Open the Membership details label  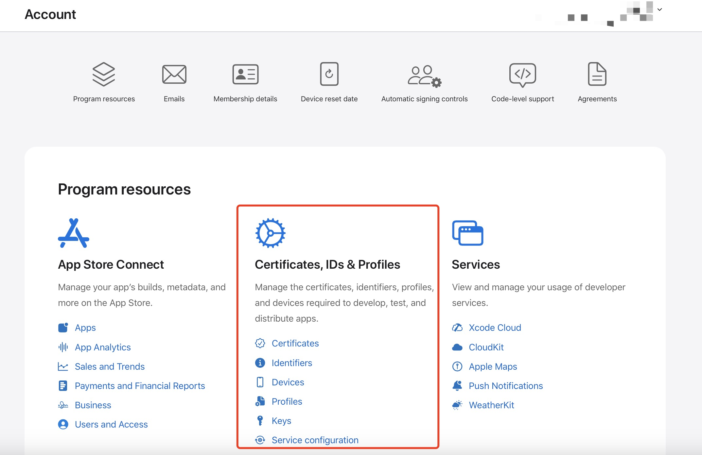pos(245,99)
